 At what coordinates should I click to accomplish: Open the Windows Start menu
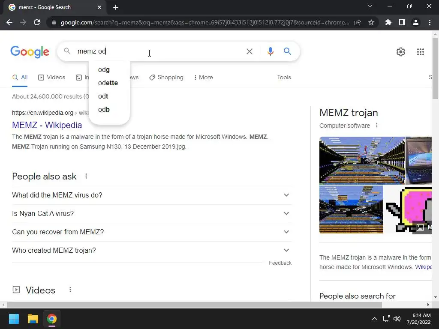point(14,319)
